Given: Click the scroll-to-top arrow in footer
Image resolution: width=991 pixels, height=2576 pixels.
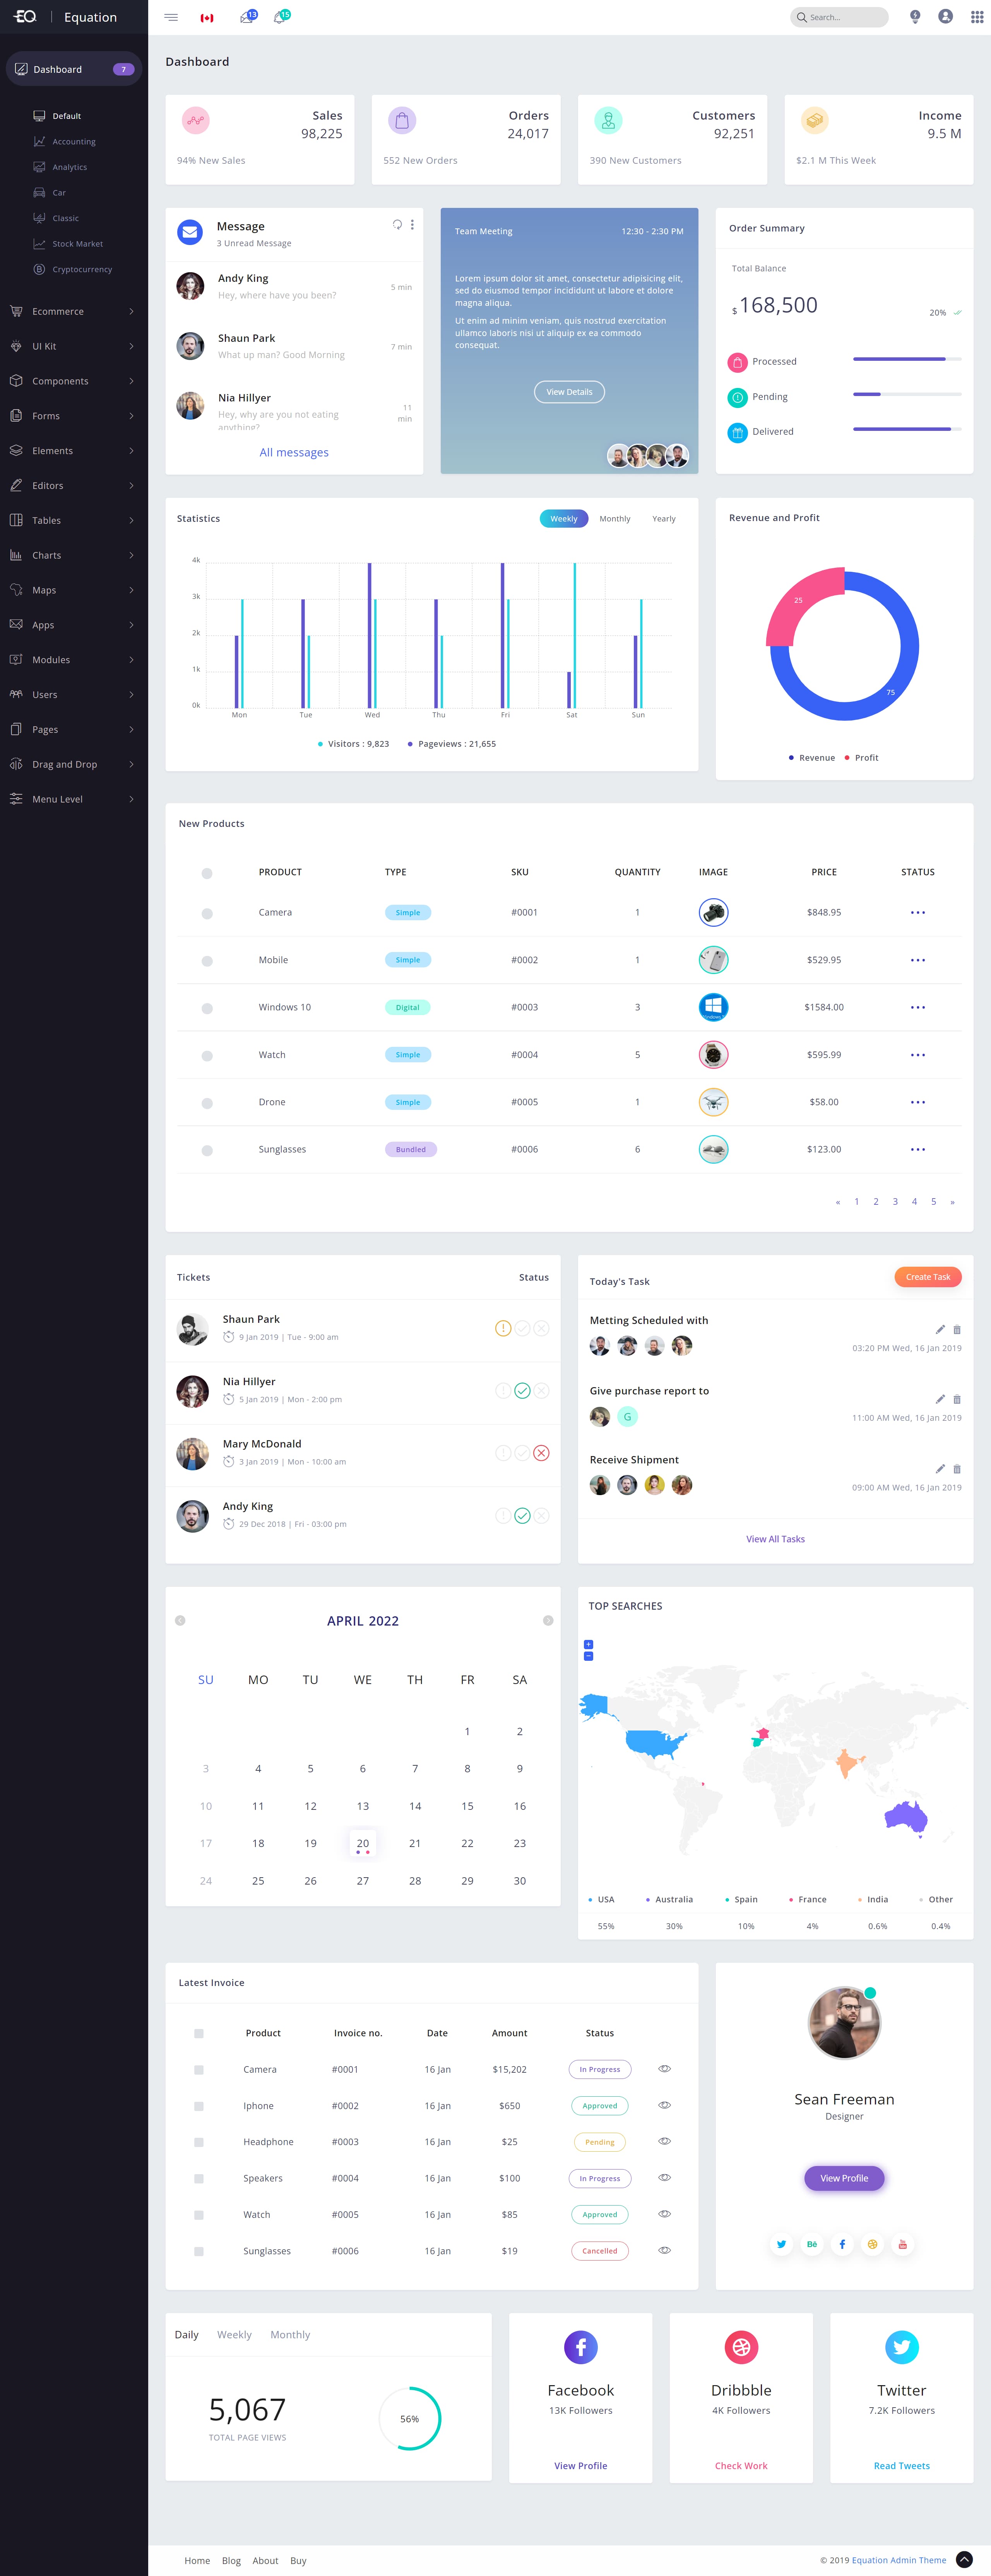Looking at the screenshot, I should tap(964, 2559).
